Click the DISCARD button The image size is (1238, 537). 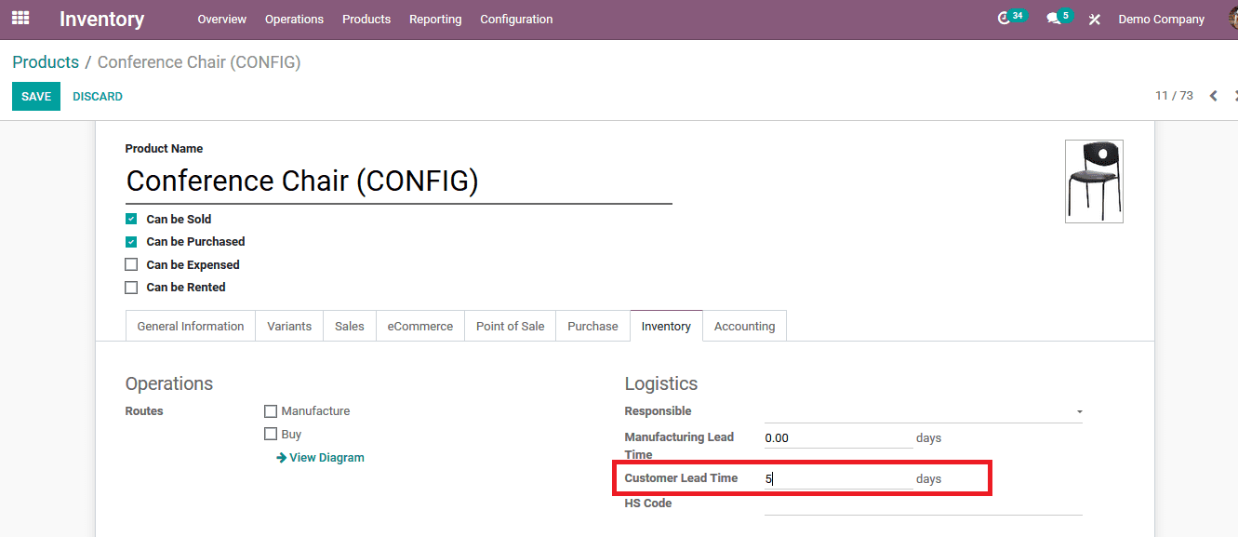(x=98, y=96)
